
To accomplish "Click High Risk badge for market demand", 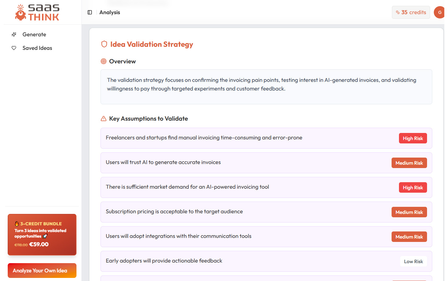I will pyautogui.click(x=413, y=187).
